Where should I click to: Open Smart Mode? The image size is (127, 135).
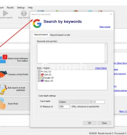15,103
